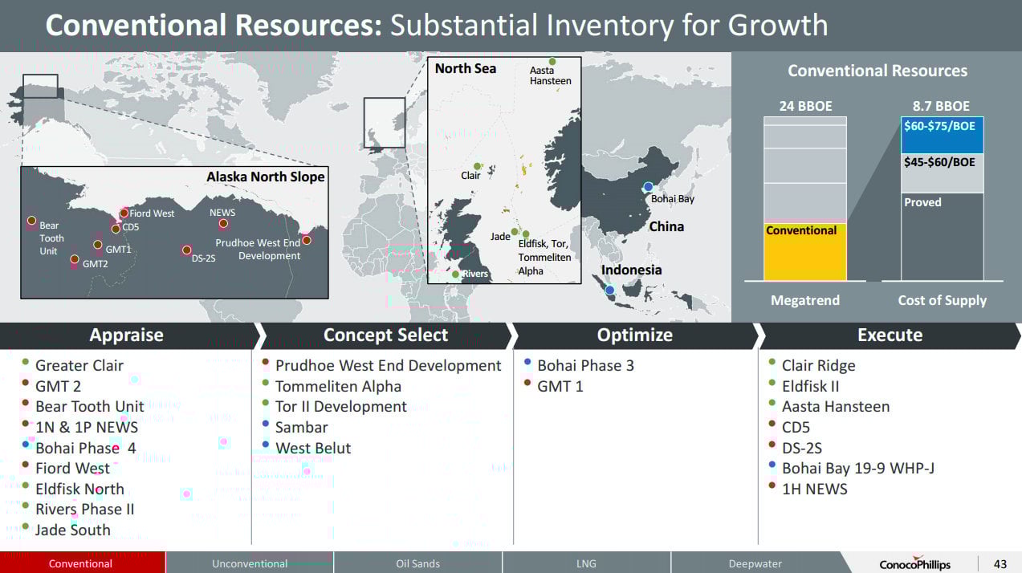Click the Bohai Bay map marker
Screen dimensions: 1022x573
click(648, 187)
